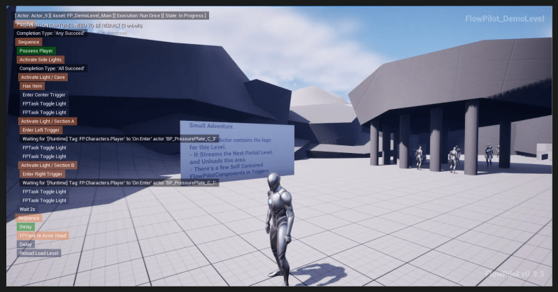Click the 'Actor: Actor_9' header segment
558x292 pixels.
[x=31, y=15]
